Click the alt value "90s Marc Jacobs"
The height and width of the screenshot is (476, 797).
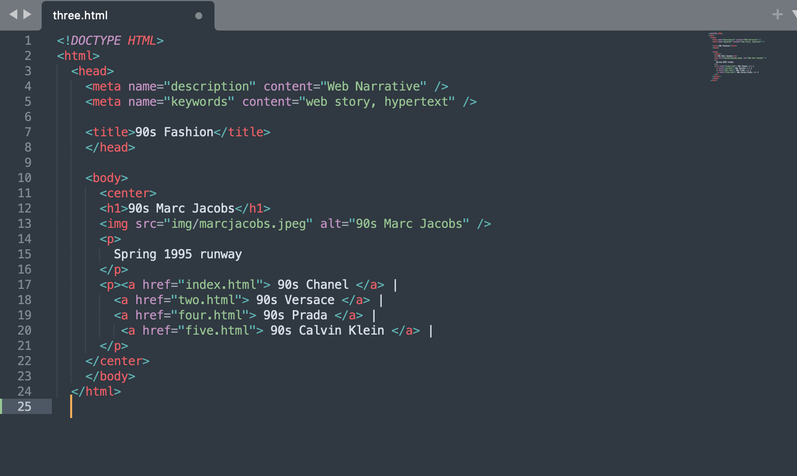(409, 224)
